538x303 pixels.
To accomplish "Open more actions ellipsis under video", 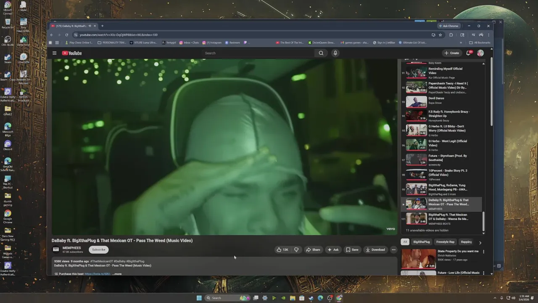I will point(393,250).
